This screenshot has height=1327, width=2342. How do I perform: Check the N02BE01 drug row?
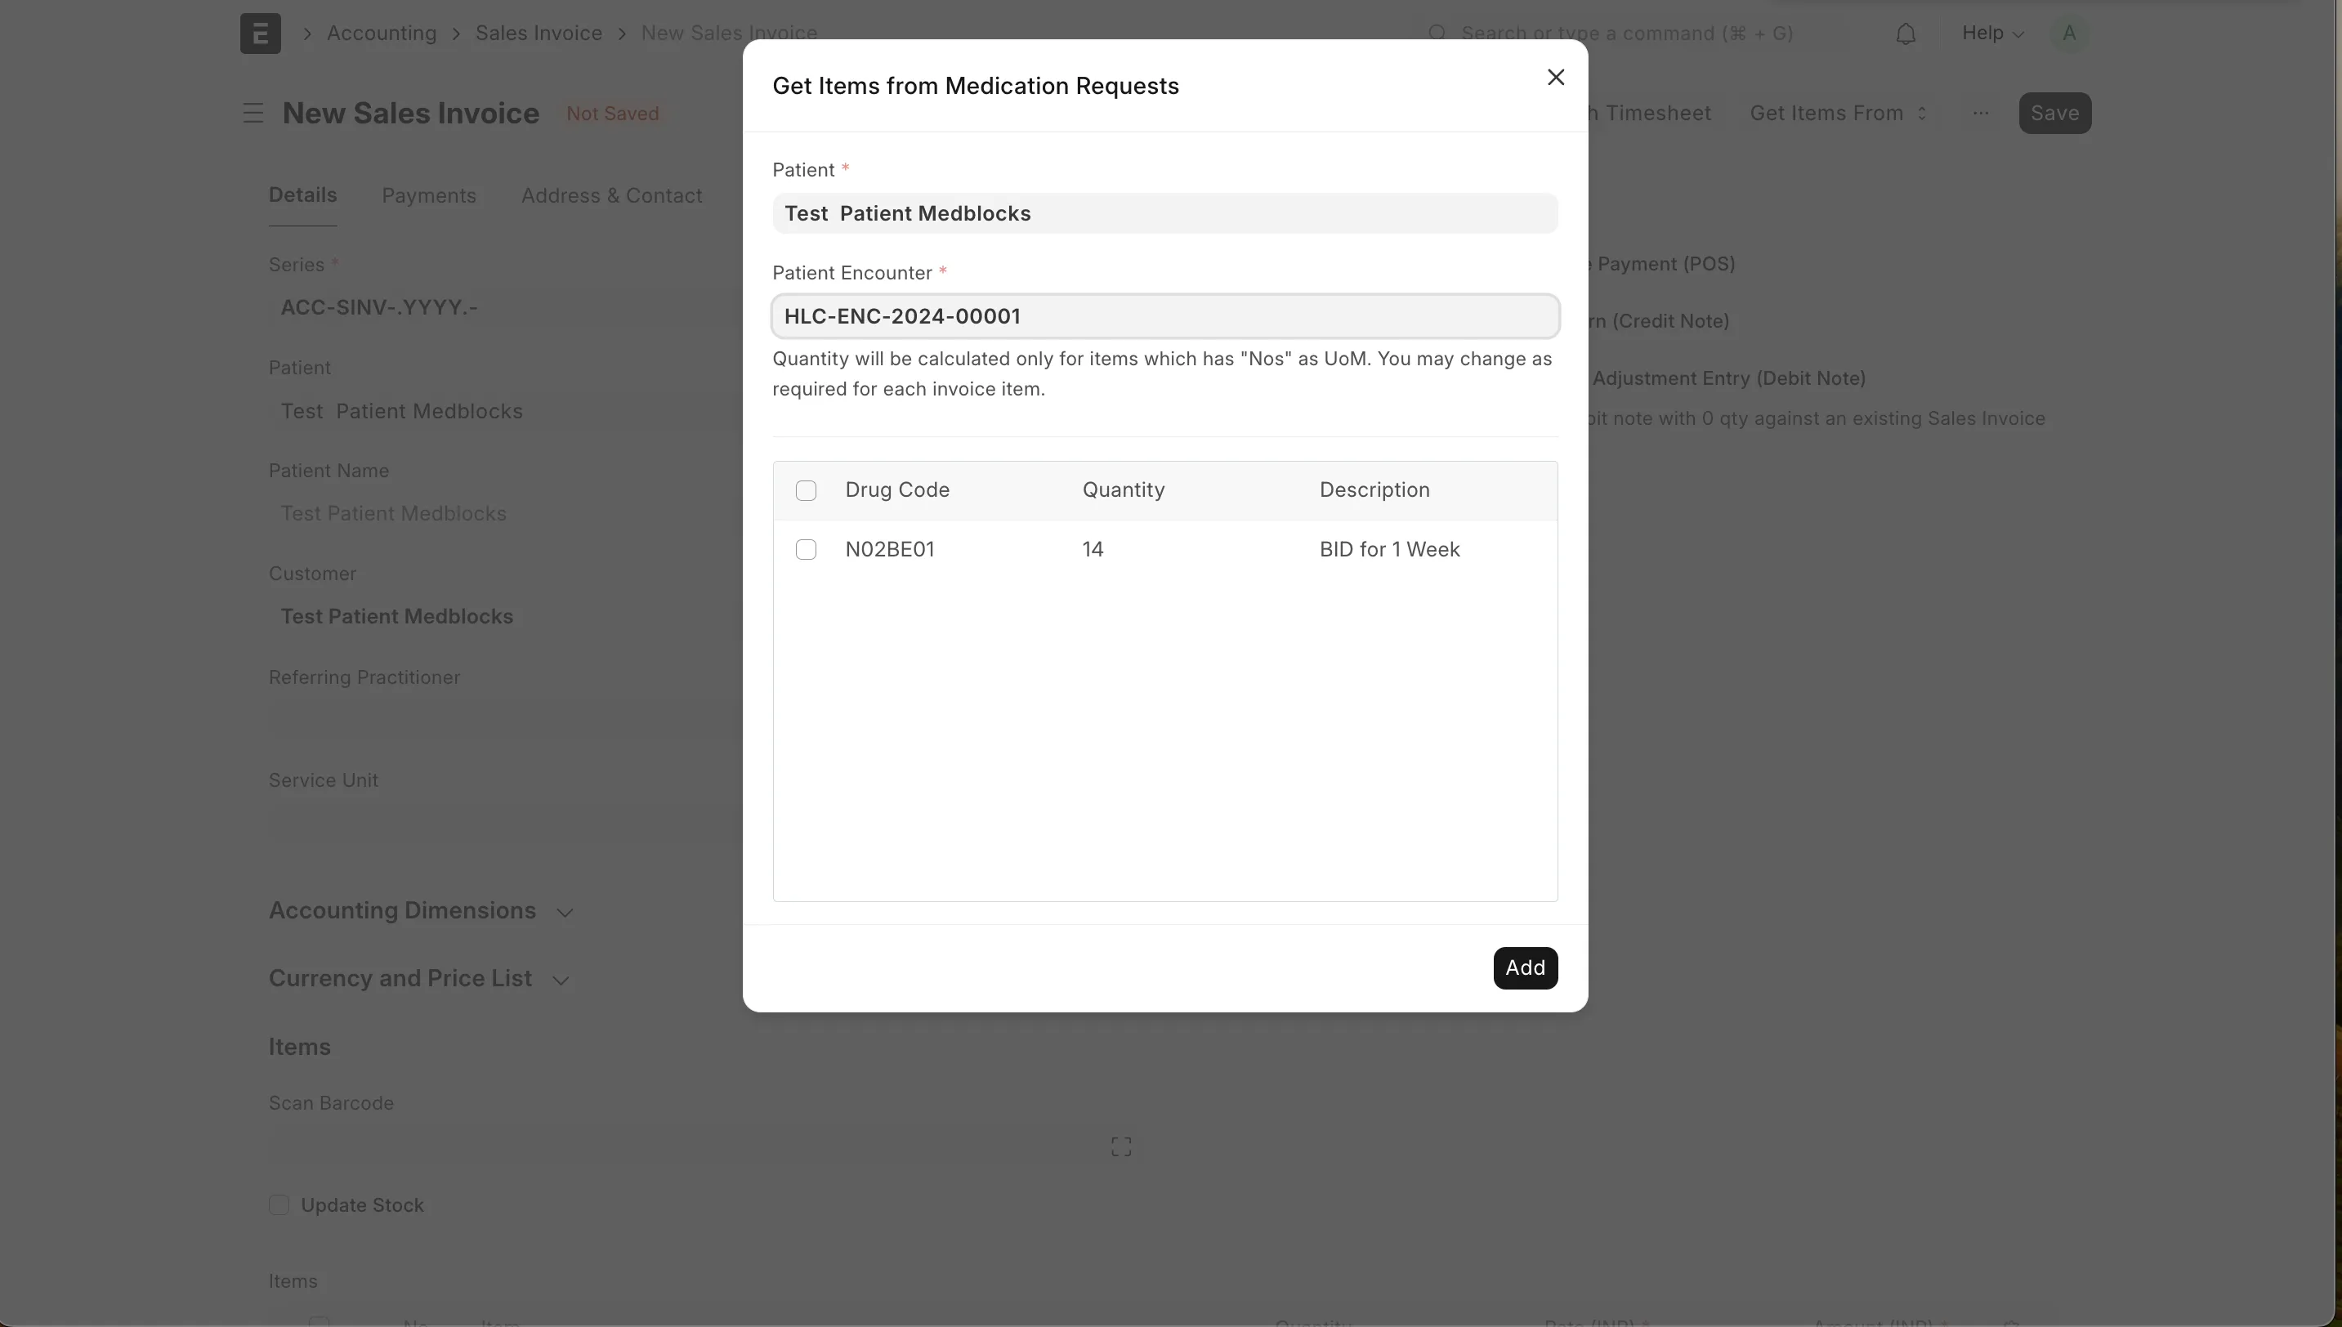(806, 550)
